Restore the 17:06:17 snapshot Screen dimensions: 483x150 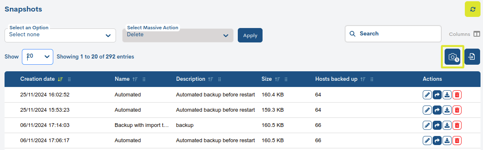click(x=437, y=141)
